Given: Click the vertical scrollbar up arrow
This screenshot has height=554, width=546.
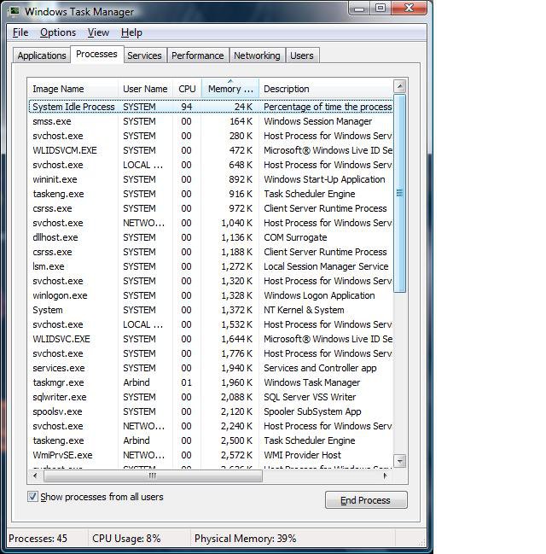Looking at the screenshot, I should [400, 86].
